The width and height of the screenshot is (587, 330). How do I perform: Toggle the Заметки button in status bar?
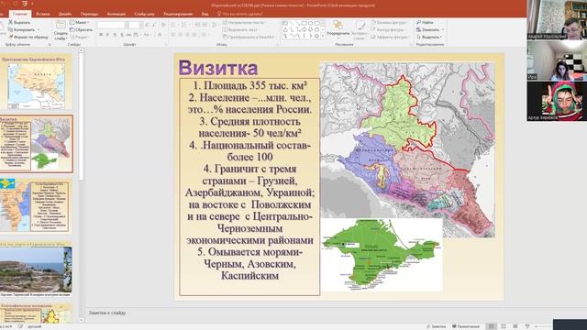click(437, 326)
